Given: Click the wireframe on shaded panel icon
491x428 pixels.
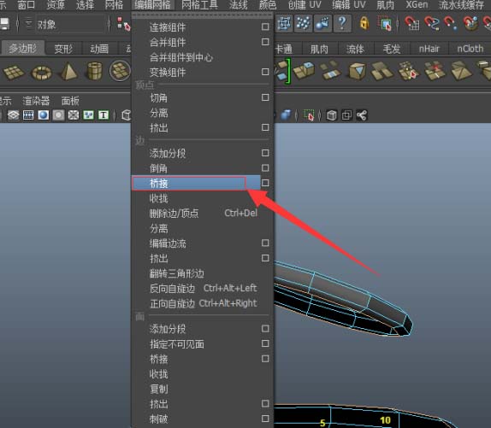Looking at the screenshot, I should coord(74,115).
